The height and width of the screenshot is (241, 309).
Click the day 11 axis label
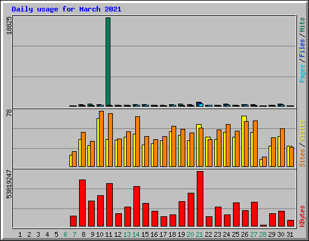(109, 234)
